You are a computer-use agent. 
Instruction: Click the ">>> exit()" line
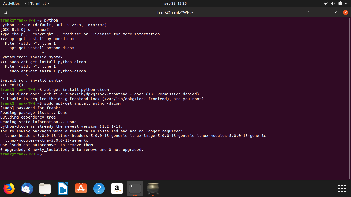(x=12, y=85)
